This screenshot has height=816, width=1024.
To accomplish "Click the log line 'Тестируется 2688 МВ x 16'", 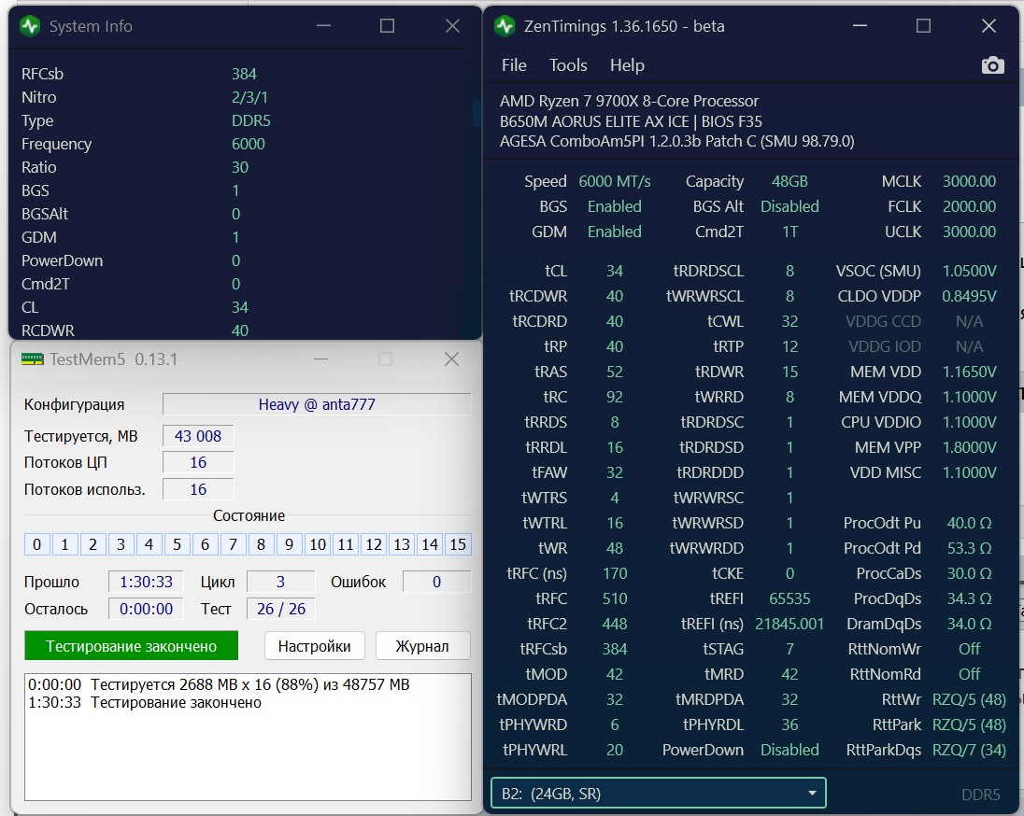I will [219, 684].
